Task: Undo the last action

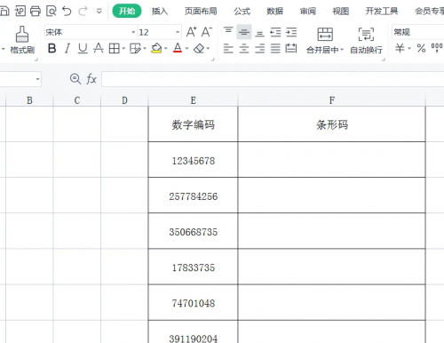Action: pyautogui.click(x=67, y=12)
